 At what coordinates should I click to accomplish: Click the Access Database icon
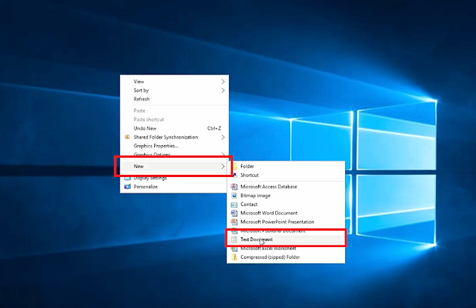pos(234,187)
